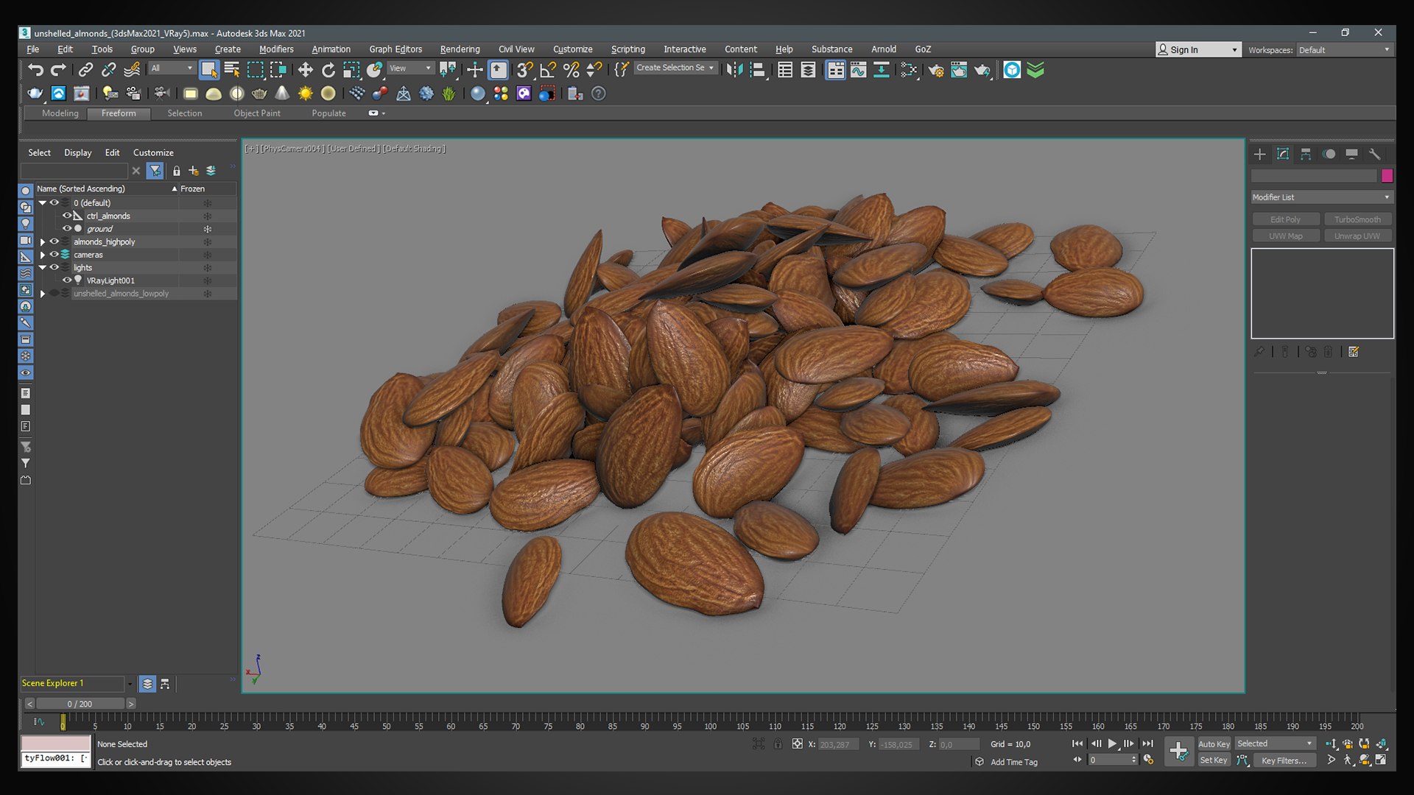The image size is (1414, 795).
Task: Click the Set Keys large plus button
Action: 1178,752
